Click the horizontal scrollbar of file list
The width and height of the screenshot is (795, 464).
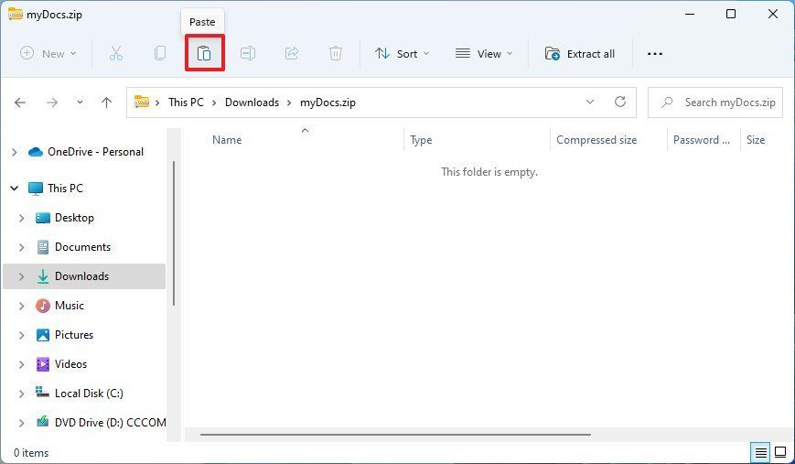point(395,435)
